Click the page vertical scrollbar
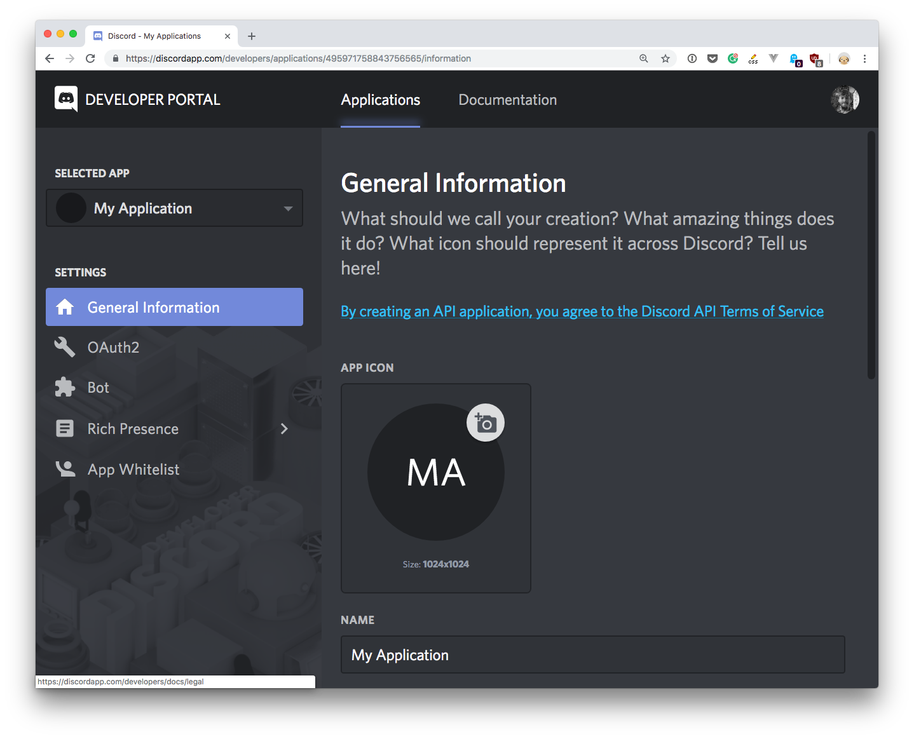The height and width of the screenshot is (739, 914). pyautogui.click(x=872, y=255)
